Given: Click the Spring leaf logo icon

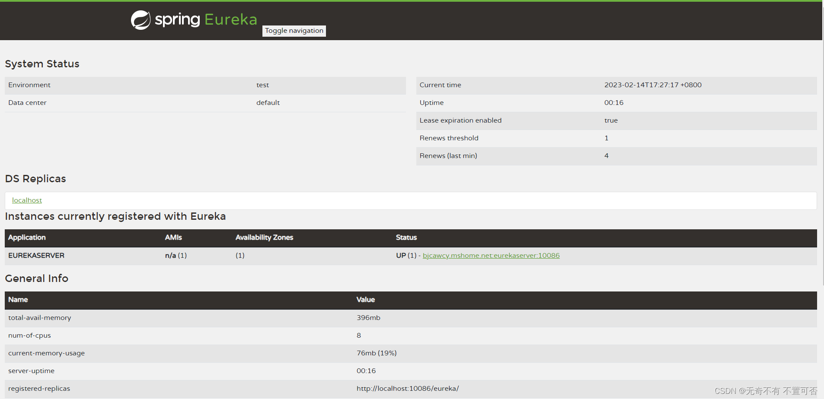Looking at the screenshot, I should [141, 20].
